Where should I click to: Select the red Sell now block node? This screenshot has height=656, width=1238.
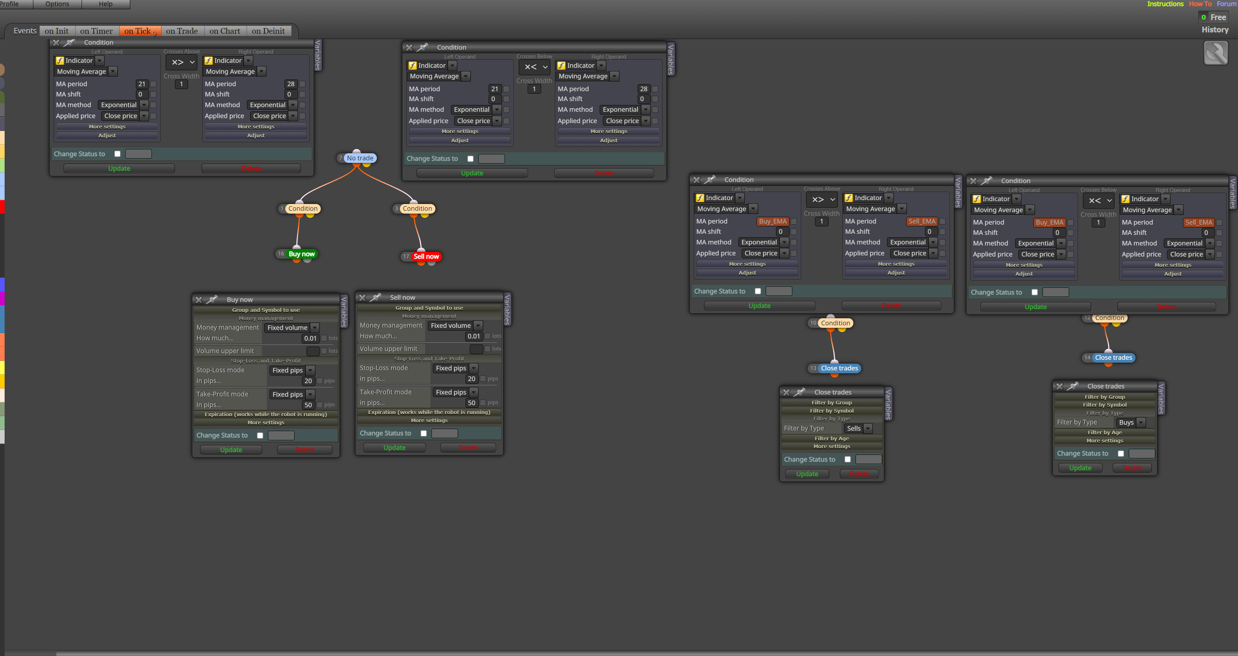[426, 256]
